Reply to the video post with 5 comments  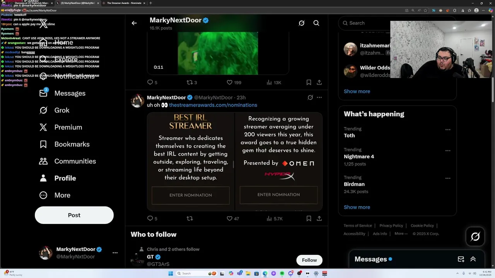(x=152, y=82)
